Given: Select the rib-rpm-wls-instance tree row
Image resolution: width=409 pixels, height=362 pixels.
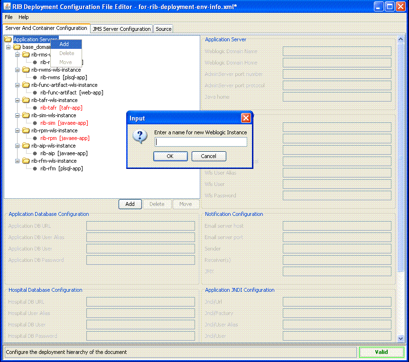Looking at the screenshot, I should coord(54,130).
